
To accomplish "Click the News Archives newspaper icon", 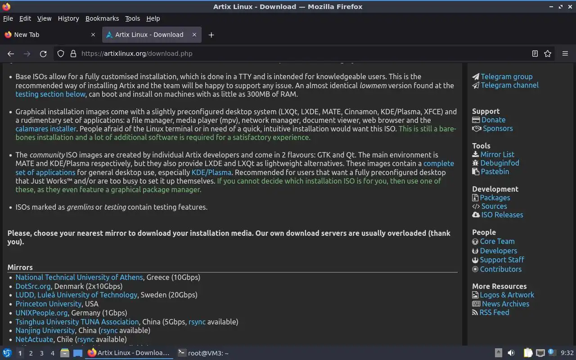I will (476, 304).
